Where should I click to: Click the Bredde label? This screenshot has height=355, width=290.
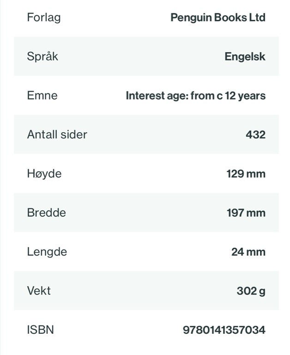coord(46,213)
